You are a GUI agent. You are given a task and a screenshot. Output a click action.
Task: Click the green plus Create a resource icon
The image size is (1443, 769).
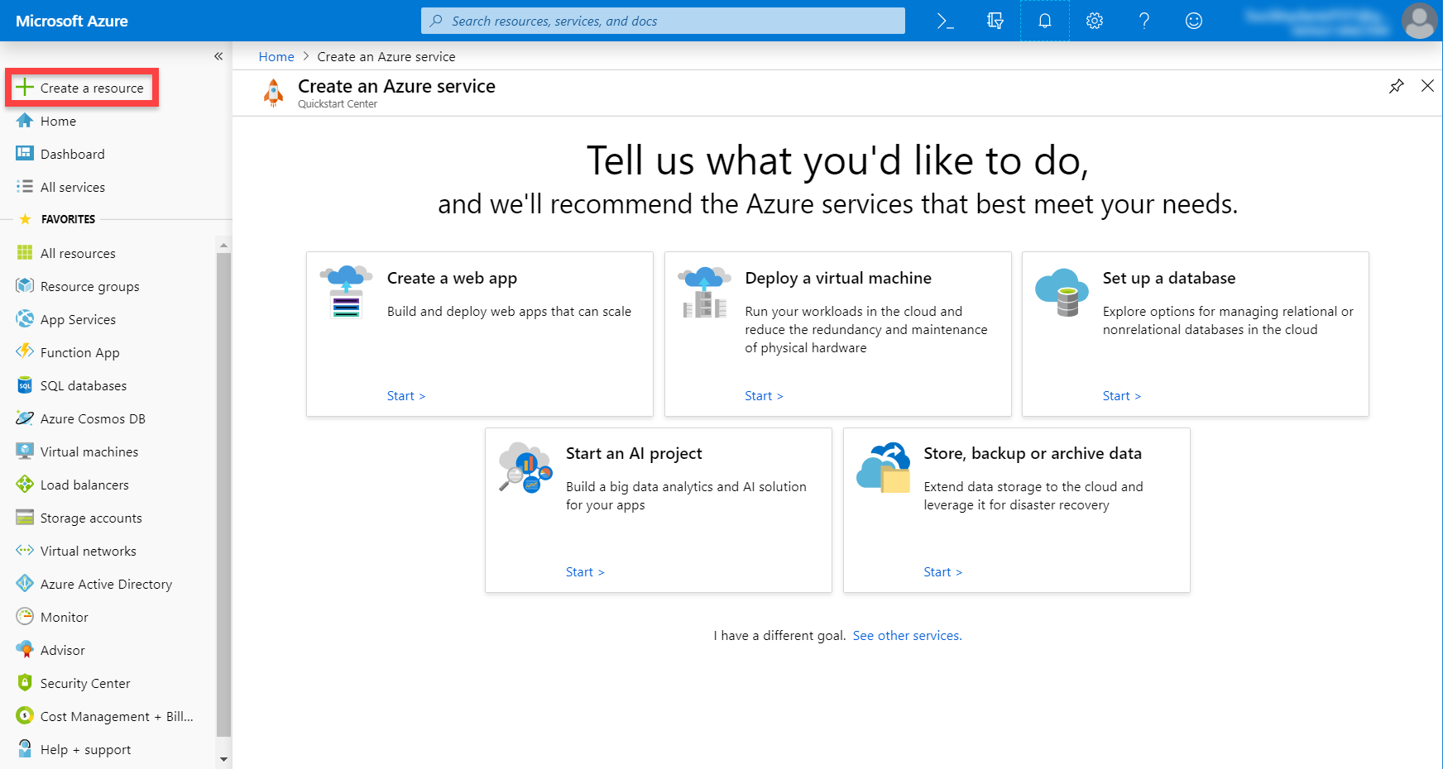(25, 88)
